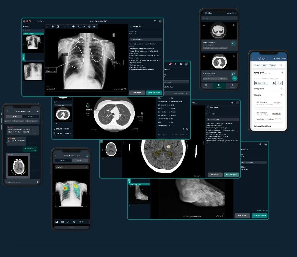Screen dimensions: 297x257
Task: Open the Channel tab on chest heatmap phone
Action: tap(63, 160)
